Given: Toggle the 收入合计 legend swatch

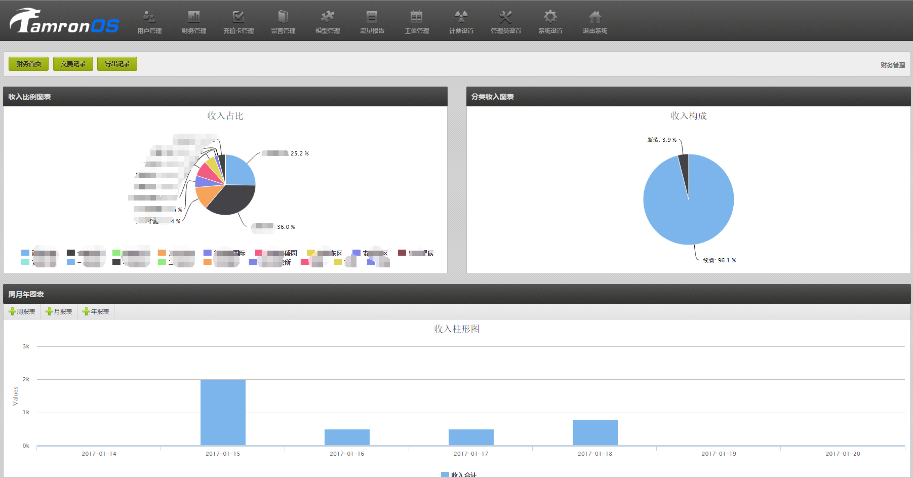Looking at the screenshot, I should click(x=445, y=475).
